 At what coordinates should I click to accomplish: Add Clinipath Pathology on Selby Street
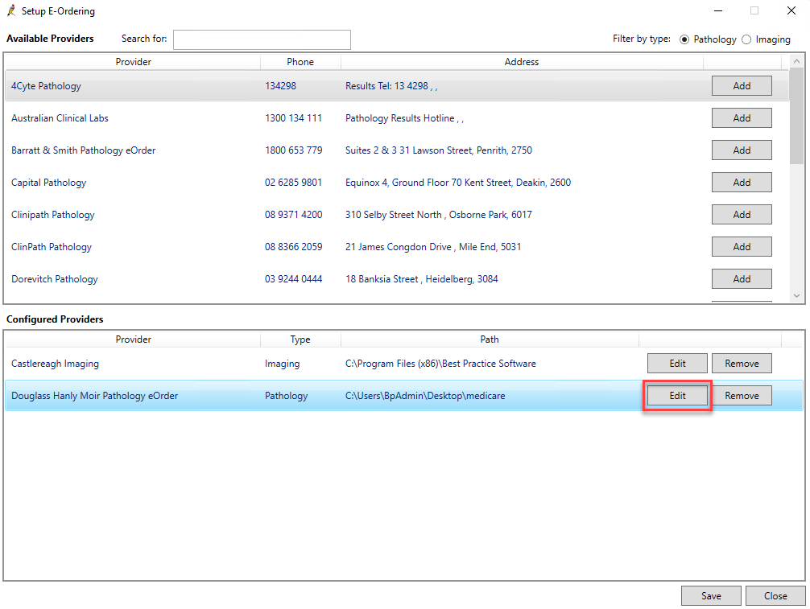pos(742,214)
